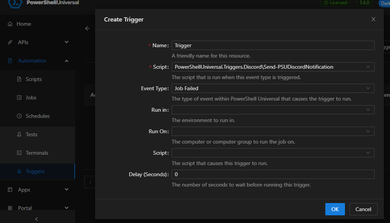The image size is (390, 223).
Task: Click the Scripts file icon
Action: point(19,79)
